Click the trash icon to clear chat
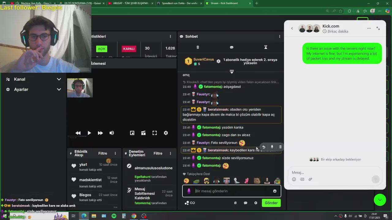Image resolution: width=392 pixels, height=220 pixels. click(198, 47)
